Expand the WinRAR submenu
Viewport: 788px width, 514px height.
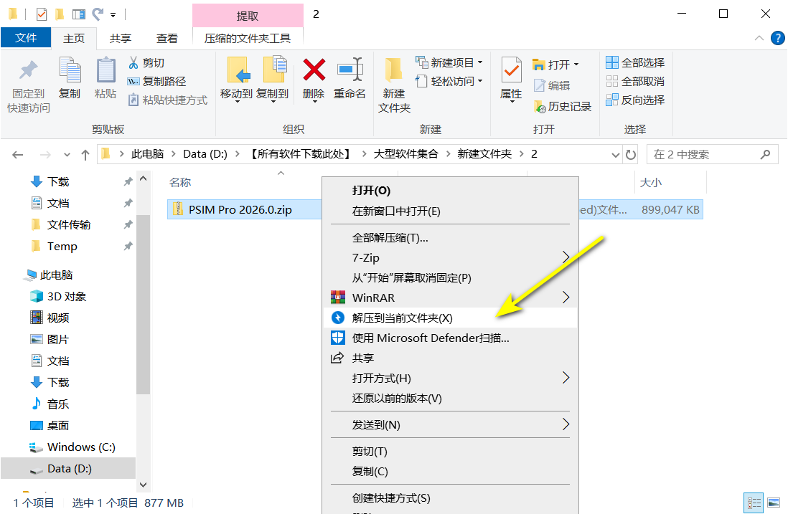tap(450, 298)
